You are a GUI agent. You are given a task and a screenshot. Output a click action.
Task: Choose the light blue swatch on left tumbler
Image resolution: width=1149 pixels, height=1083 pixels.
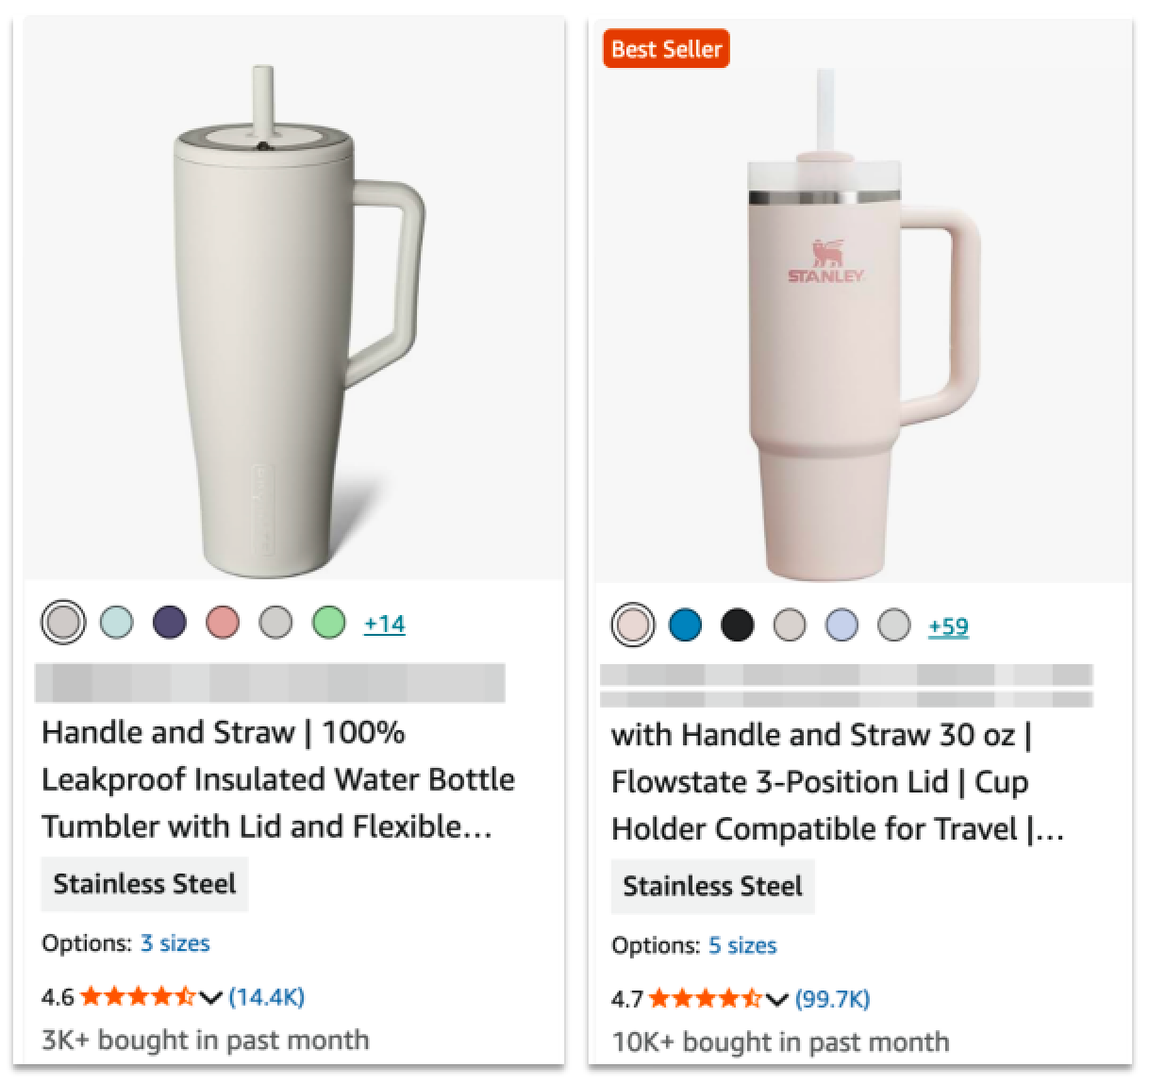click(117, 623)
